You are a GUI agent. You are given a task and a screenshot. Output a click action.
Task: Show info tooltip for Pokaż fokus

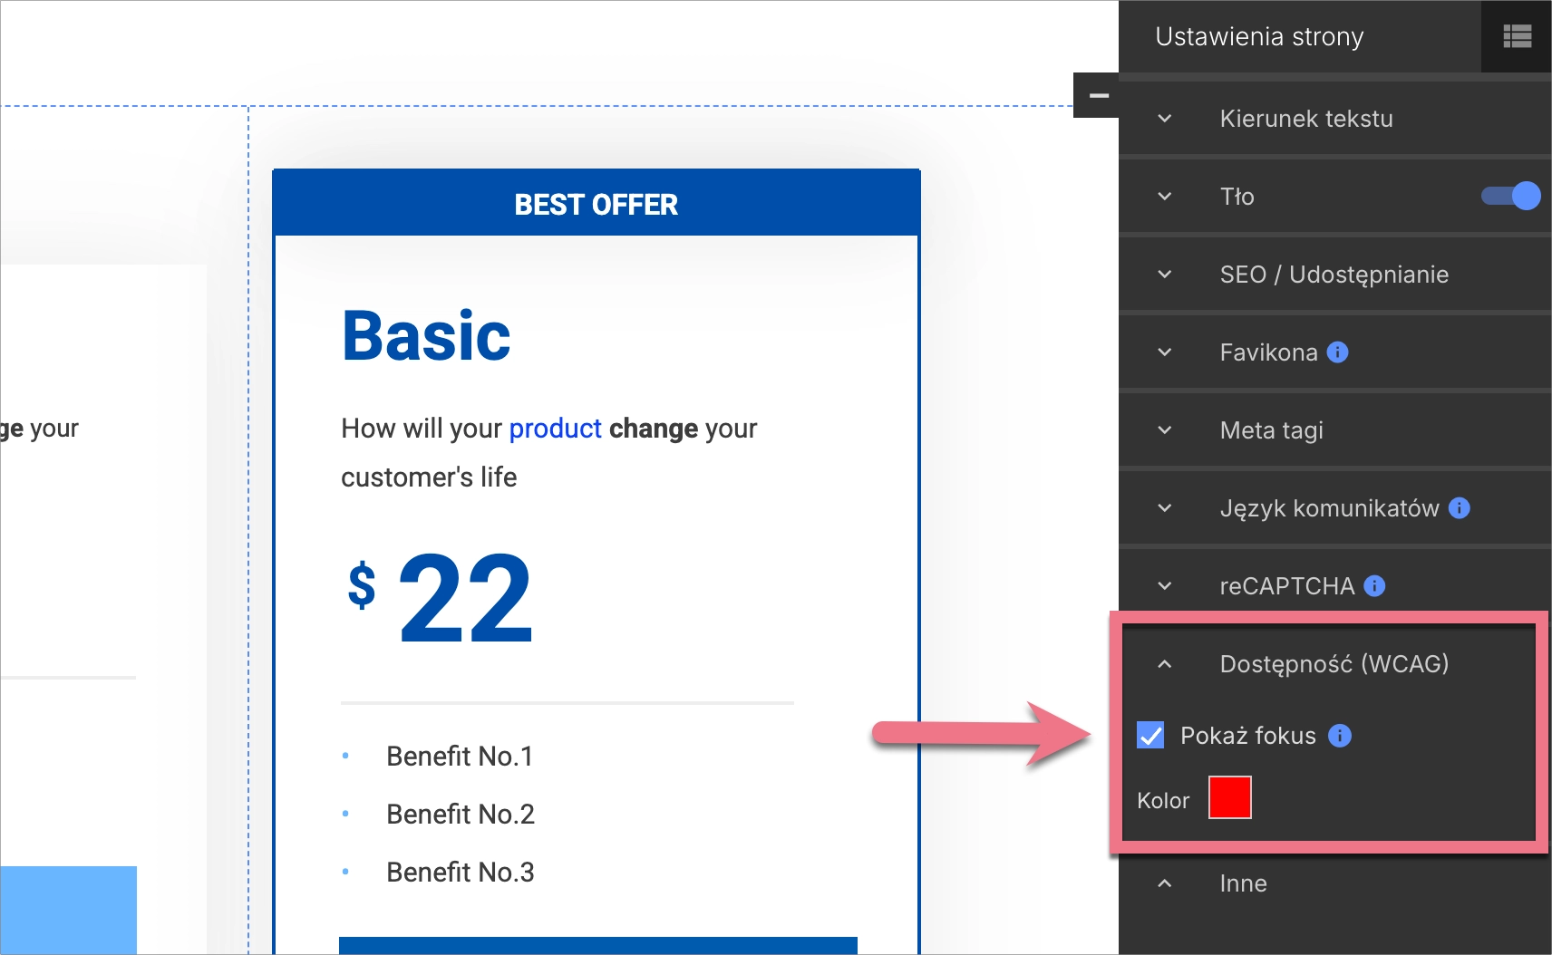point(1339,736)
